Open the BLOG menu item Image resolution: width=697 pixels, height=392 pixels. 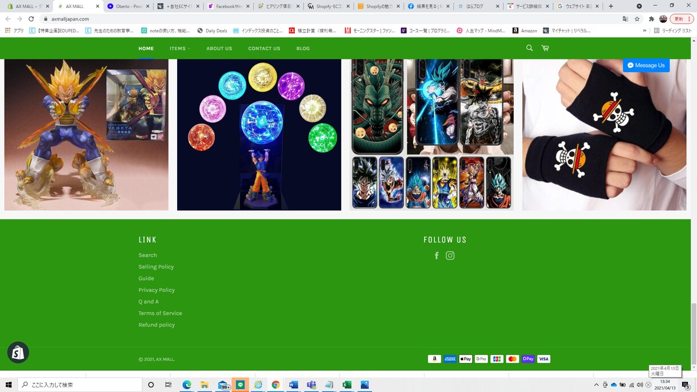[x=303, y=49]
